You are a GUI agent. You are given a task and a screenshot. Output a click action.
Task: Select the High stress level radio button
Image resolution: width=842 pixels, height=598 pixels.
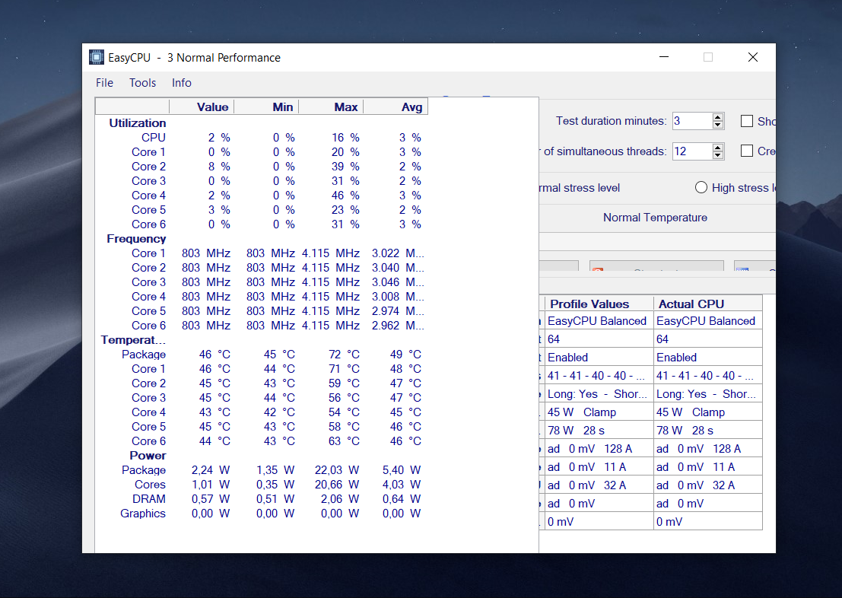click(701, 187)
